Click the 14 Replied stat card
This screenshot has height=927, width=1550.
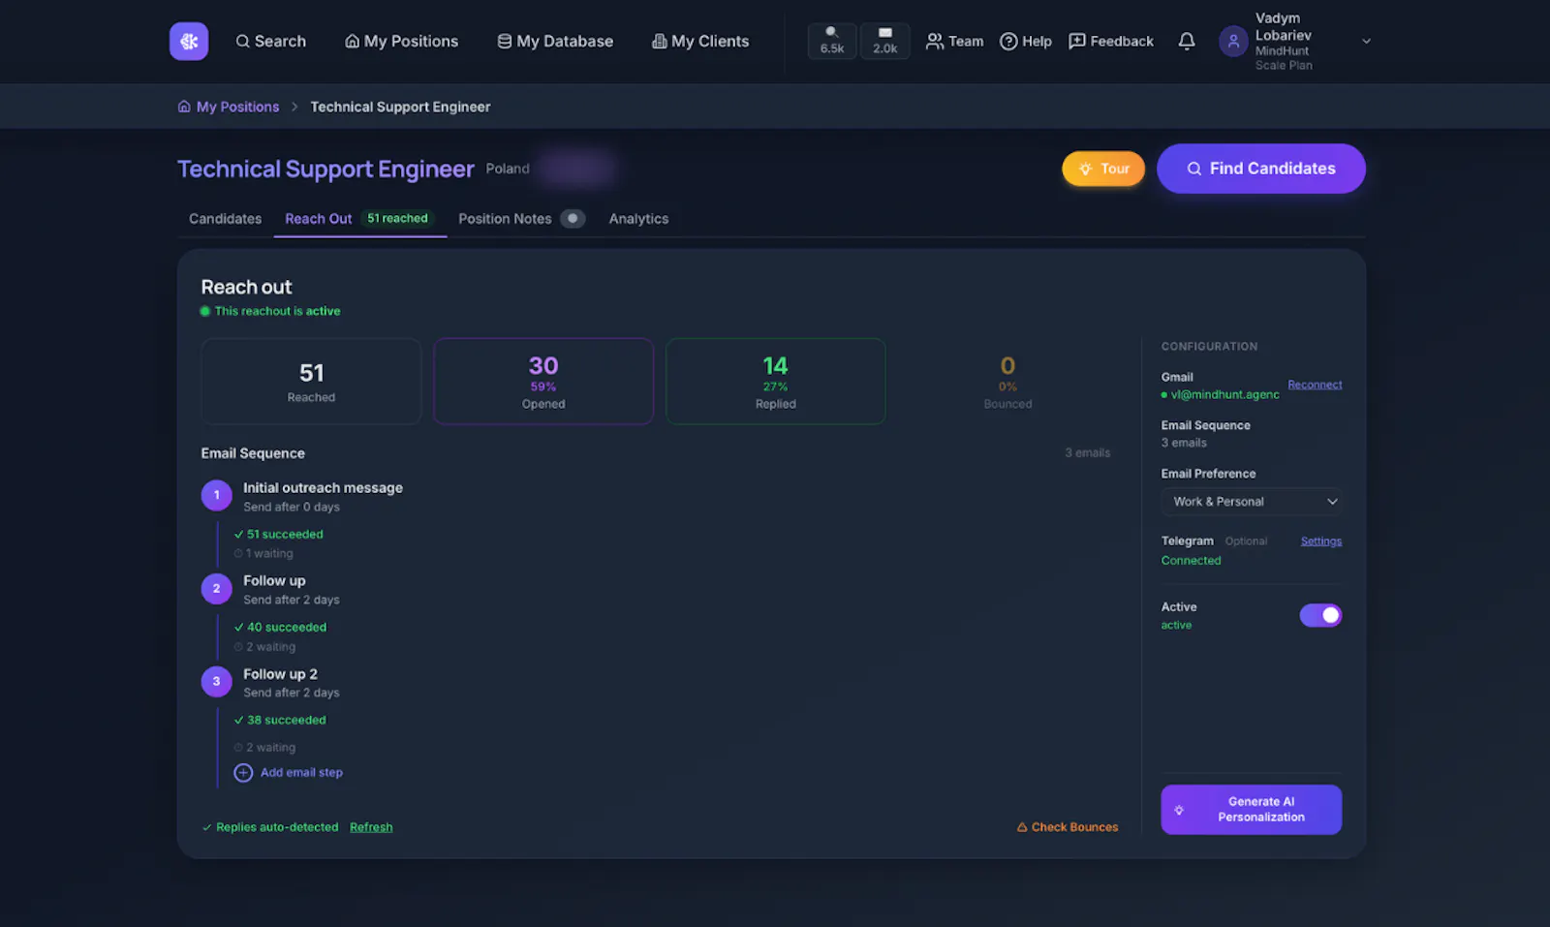(776, 382)
